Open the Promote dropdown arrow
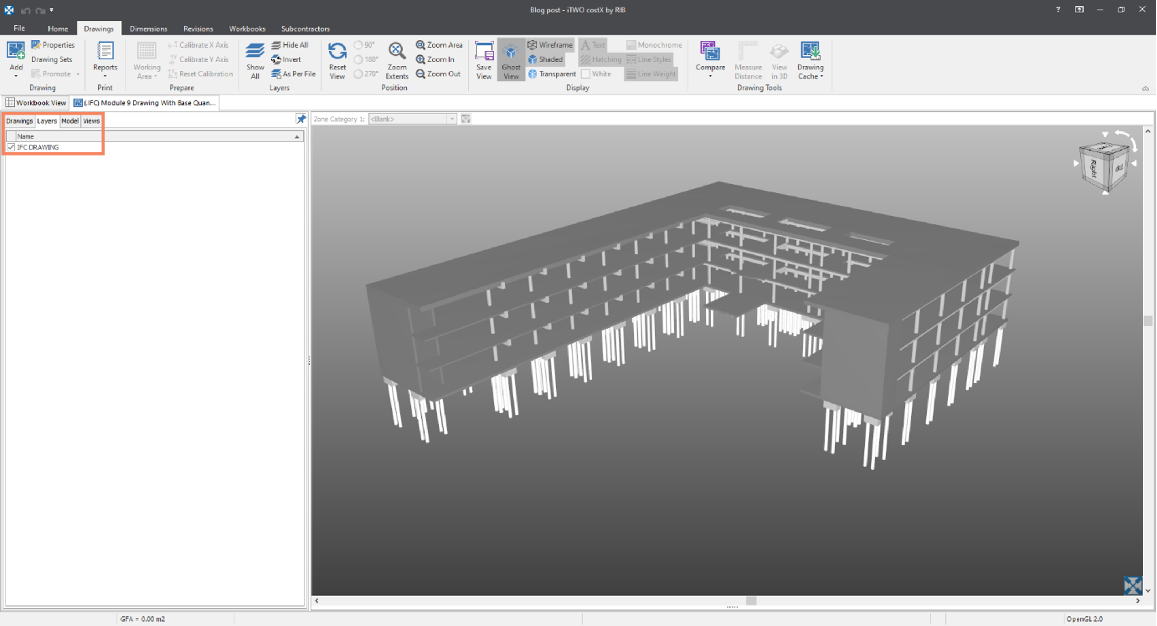This screenshot has height=626, width=1157. [x=78, y=74]
